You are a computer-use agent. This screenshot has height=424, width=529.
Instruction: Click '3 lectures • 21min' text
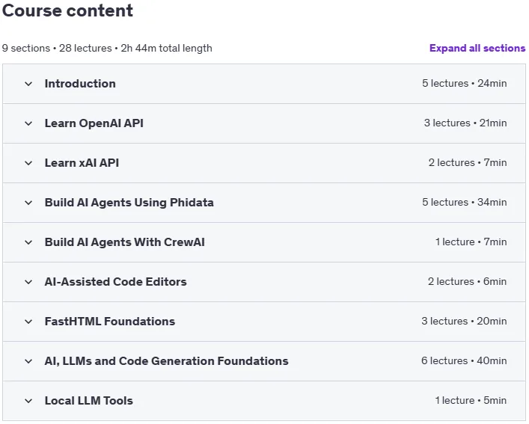pyautogui.click(x=465, y=123)
